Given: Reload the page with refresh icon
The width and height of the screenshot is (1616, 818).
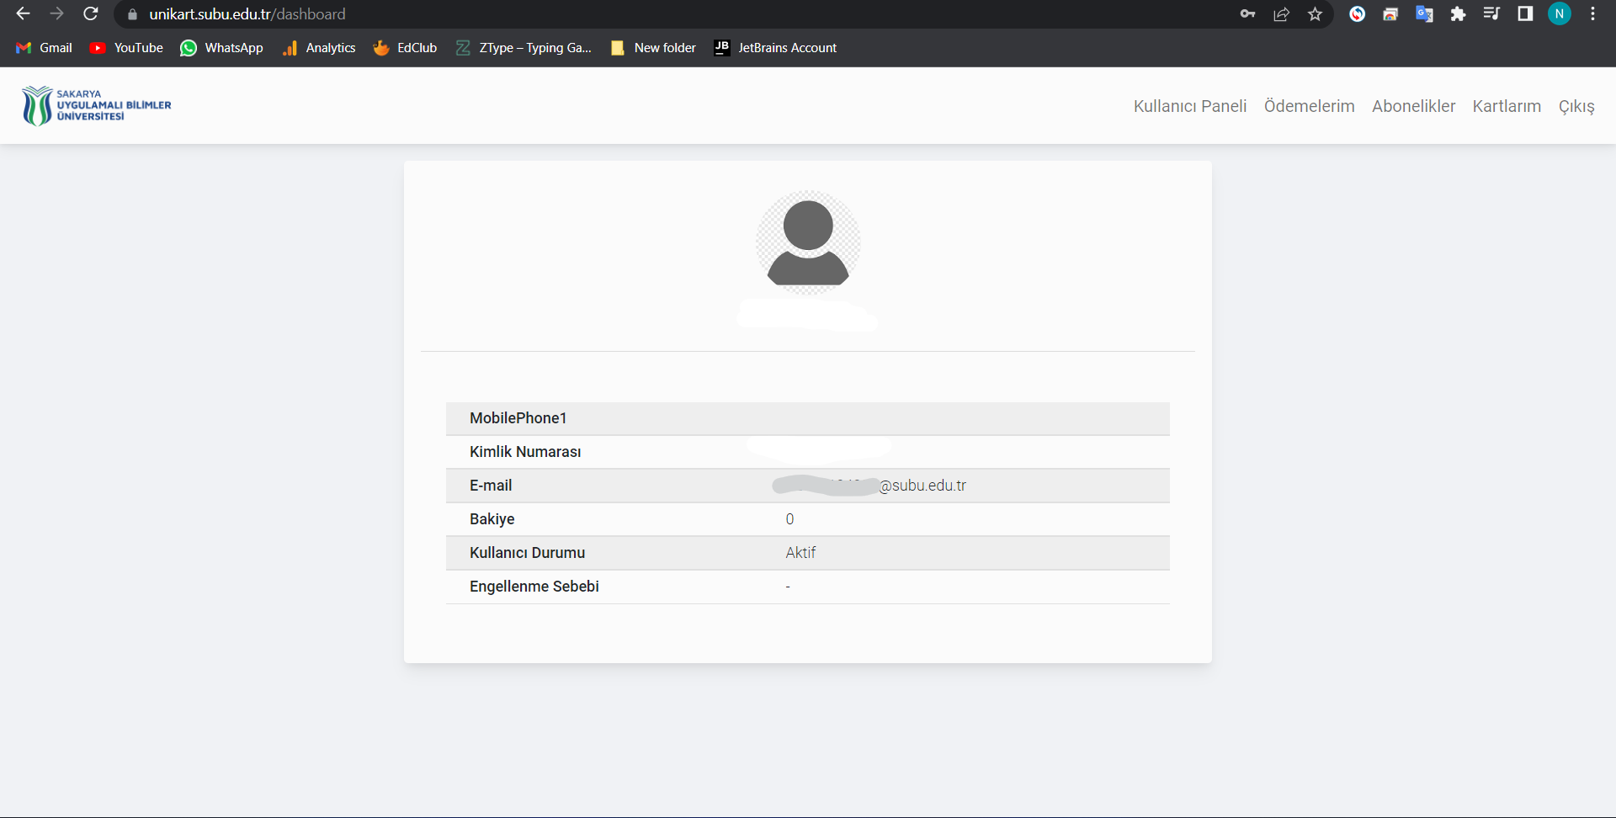Looking at the screenshot, I should pyautogui.click(x=91, y=14).
